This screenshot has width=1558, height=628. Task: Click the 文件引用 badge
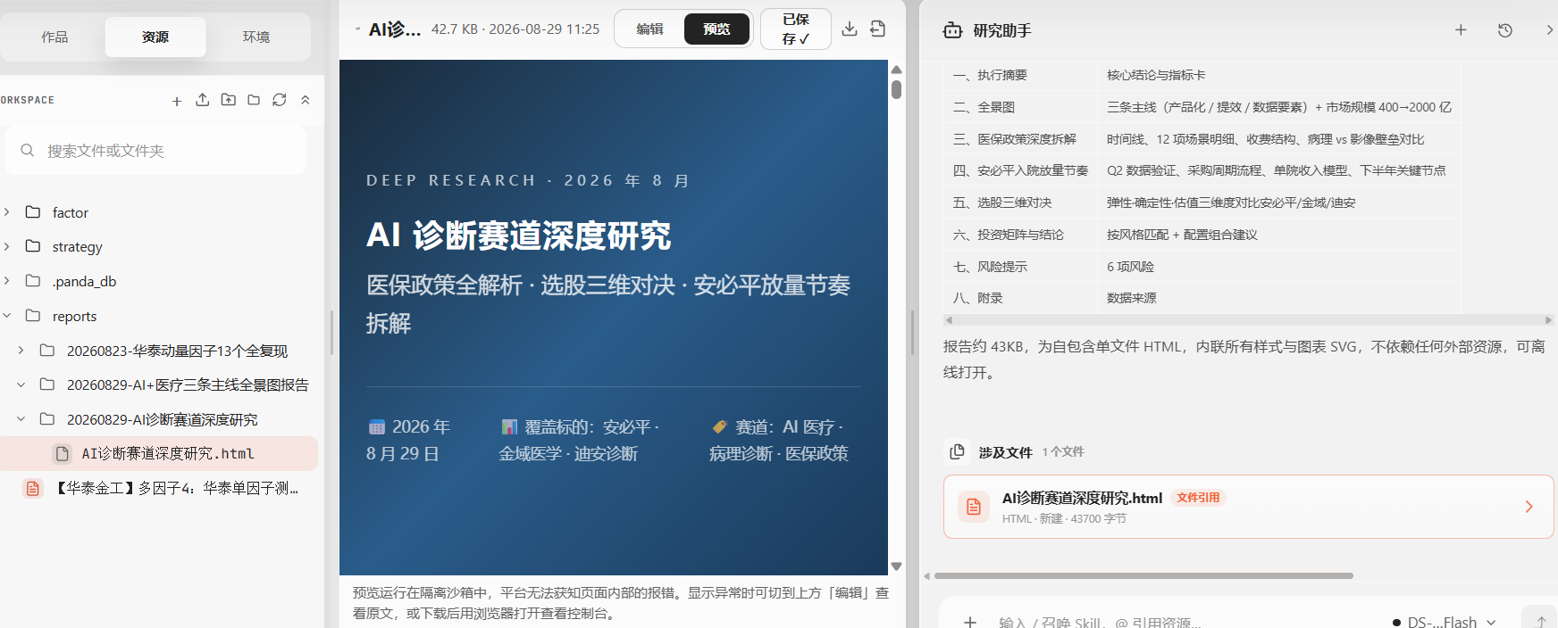tap(1198, 498)
